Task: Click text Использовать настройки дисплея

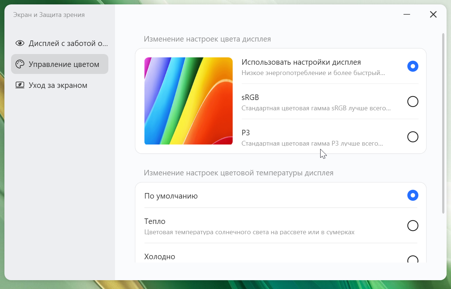Action: [x=301, y=62]
